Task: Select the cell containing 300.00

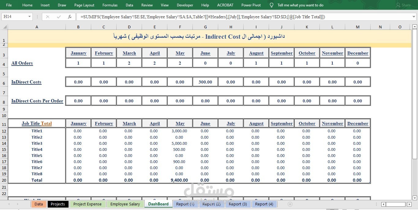Action: pyautogui.click(x=205, y=82)
